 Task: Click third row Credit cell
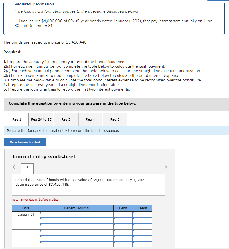click(142, 226)
